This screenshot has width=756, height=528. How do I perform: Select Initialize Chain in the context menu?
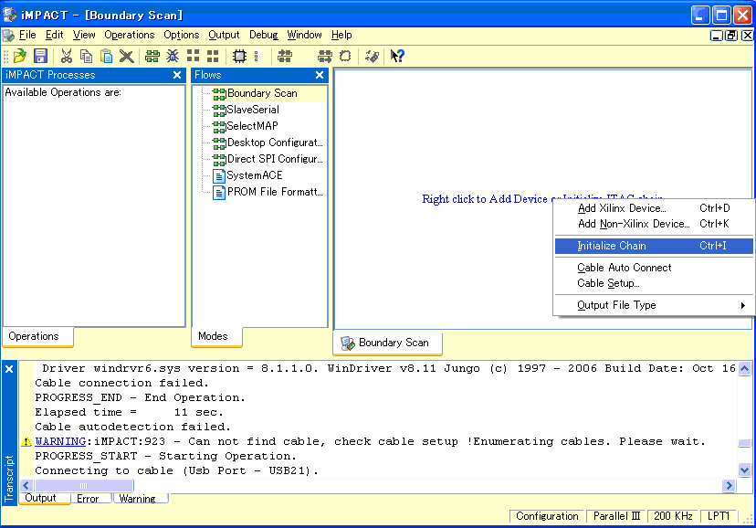(654, 246)
